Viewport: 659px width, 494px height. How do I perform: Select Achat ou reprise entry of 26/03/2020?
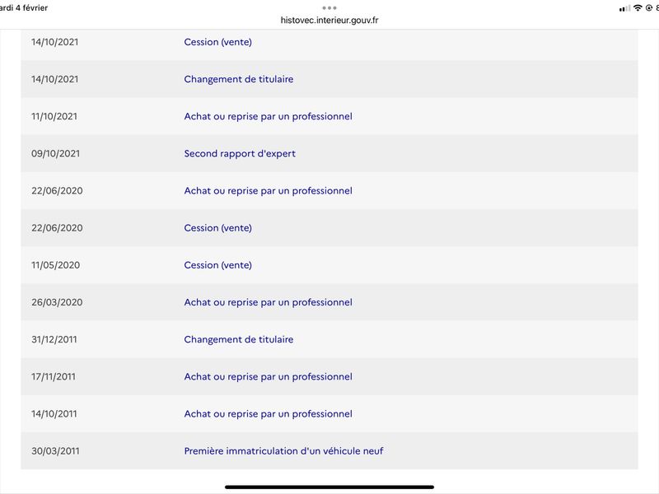pos(269,302)
